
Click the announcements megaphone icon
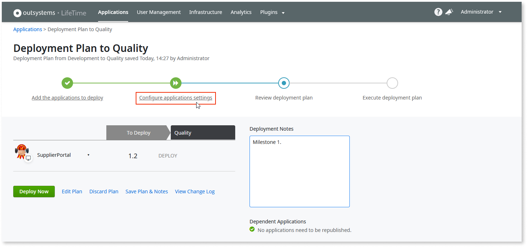pyautogui.click(x=449, y=12)
